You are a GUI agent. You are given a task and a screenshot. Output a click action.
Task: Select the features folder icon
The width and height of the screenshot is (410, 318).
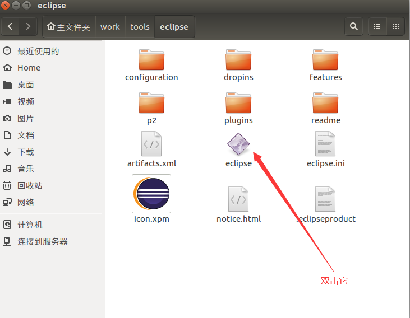(325, 60)
